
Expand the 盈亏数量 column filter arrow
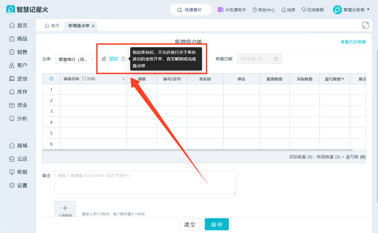coord(343,79)
